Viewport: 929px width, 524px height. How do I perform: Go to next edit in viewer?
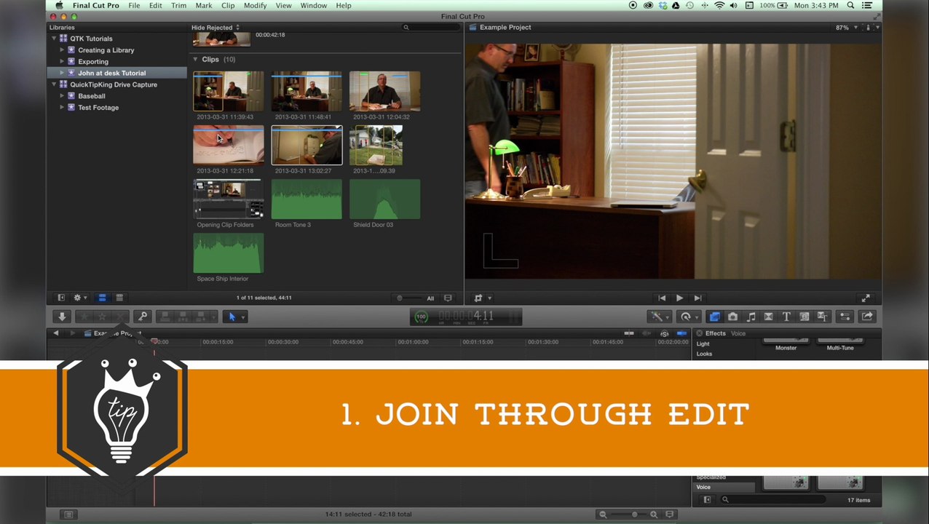pos(697,298)
